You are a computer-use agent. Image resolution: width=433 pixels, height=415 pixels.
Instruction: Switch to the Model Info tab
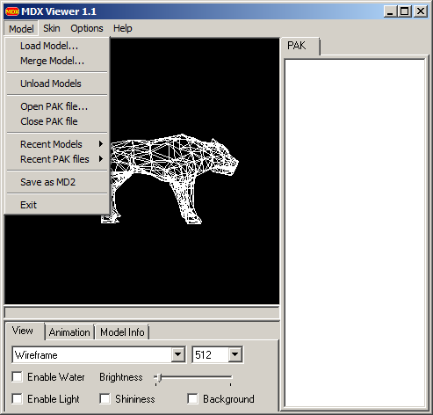(122, 332)
